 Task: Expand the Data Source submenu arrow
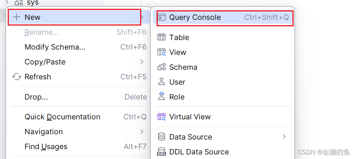[284, 137]
